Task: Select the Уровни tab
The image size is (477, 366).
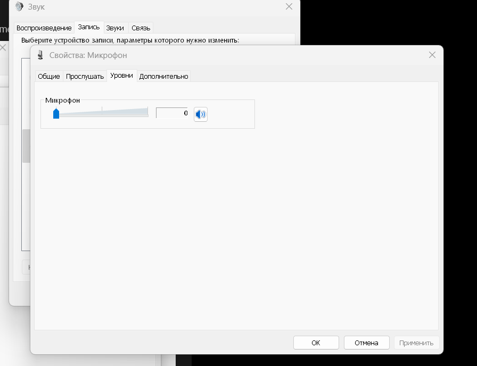Action: click(x=122, y=76)
